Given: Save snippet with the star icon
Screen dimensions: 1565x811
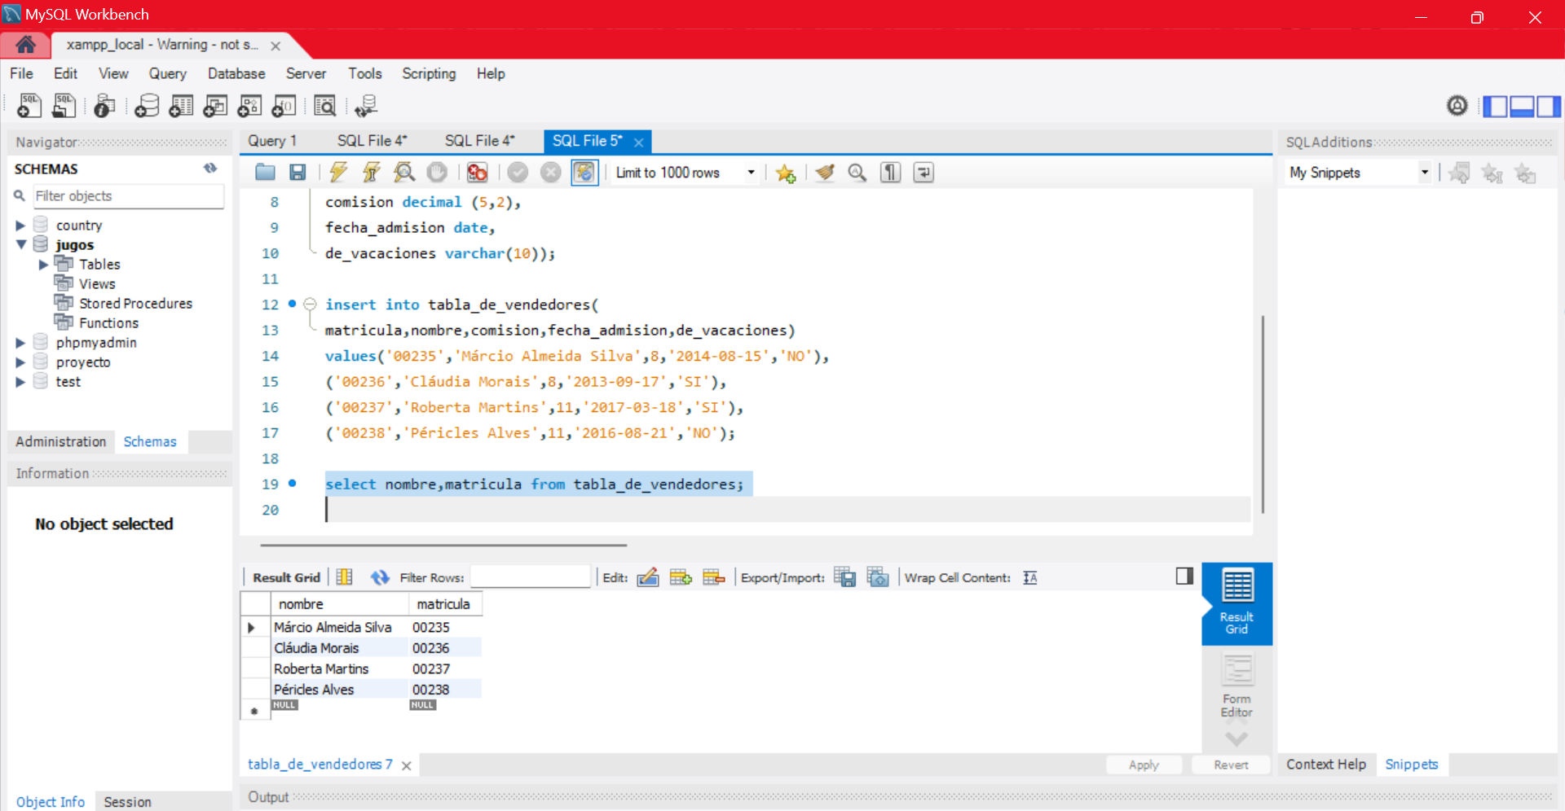Looking at the screenshot, I should point(786,173).
